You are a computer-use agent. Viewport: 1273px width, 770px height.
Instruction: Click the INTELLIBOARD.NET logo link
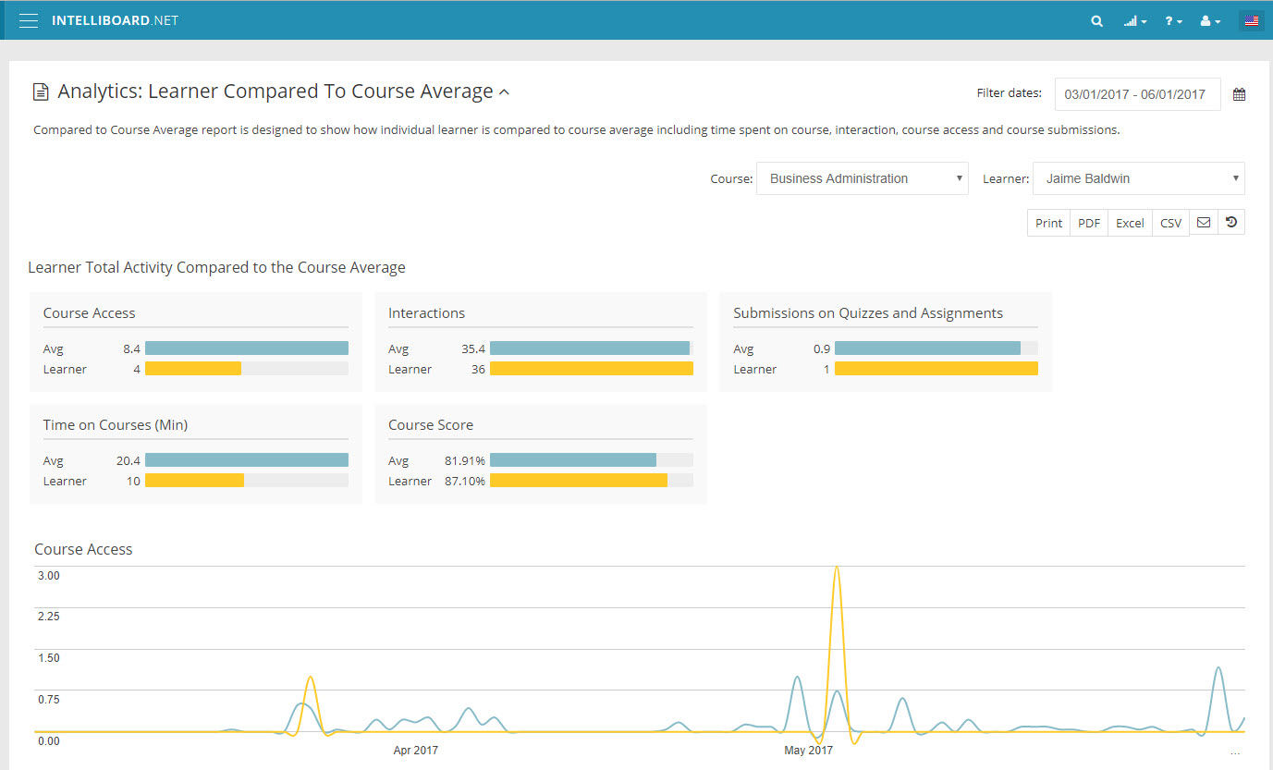(x=115, y=20)
